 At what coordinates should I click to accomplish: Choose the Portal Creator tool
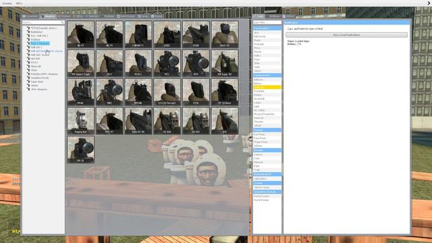click(267, 196)
